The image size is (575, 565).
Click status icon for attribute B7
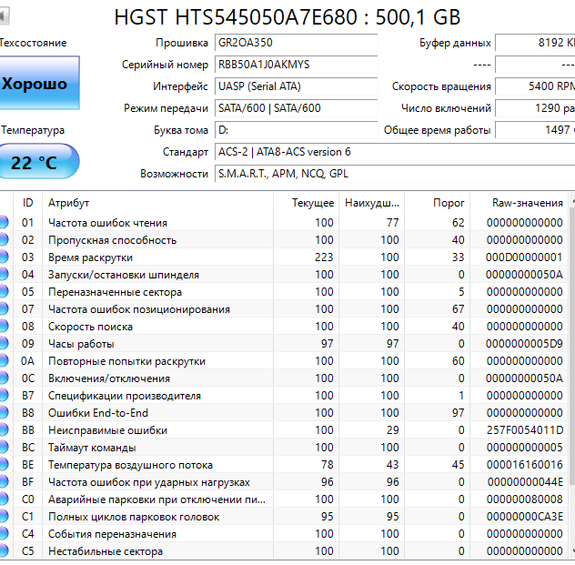pos(4,395)
